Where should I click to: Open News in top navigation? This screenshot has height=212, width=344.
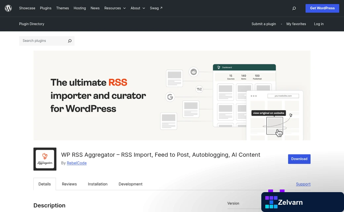point(95,8)
